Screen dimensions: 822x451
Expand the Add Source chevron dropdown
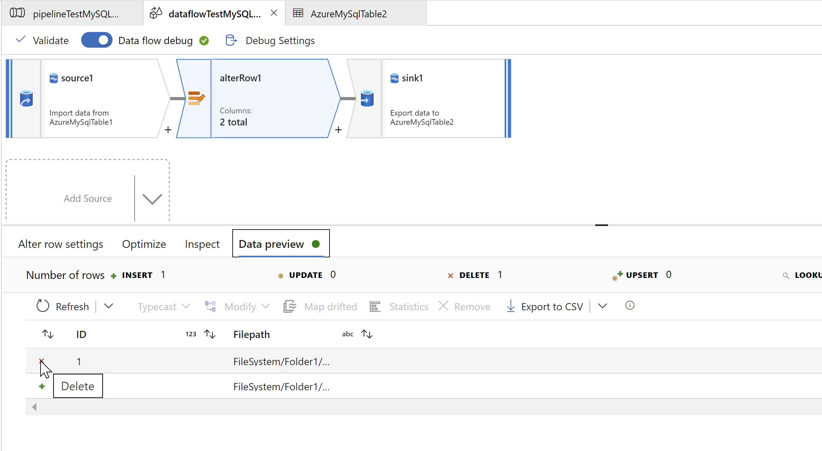152,199
